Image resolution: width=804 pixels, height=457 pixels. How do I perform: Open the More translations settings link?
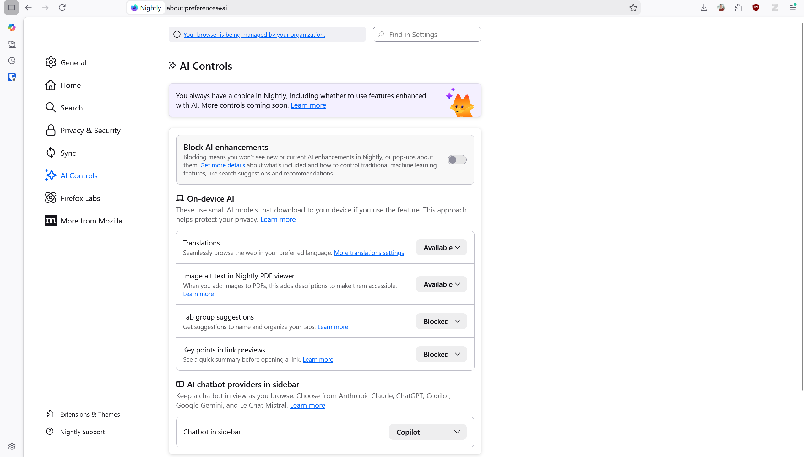click(x=369, y=253)
